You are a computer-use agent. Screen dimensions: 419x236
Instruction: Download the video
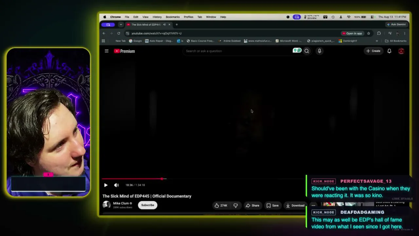tap(295, 206)
